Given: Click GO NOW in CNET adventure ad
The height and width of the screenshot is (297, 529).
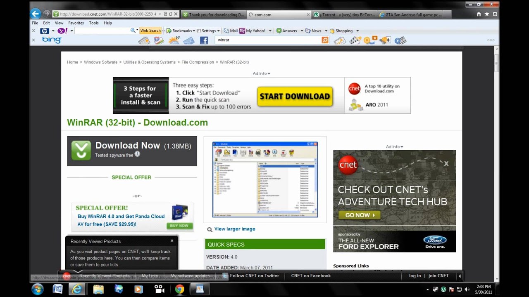Looking at the screenshot, I should (359, 215).
